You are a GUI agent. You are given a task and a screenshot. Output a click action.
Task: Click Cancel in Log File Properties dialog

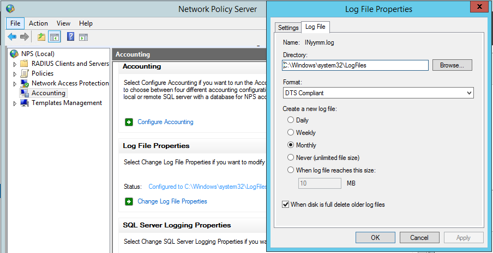point(419,238)
